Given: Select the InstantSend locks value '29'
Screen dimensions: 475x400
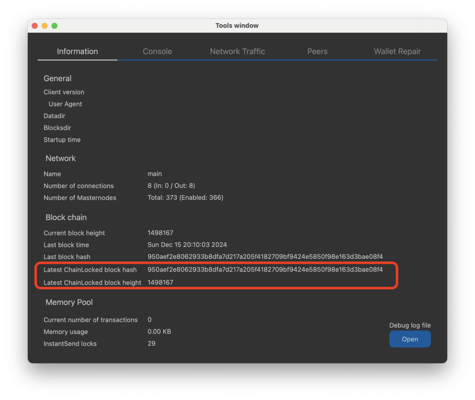Looking at the screenshot, I should tap(152, 343).
